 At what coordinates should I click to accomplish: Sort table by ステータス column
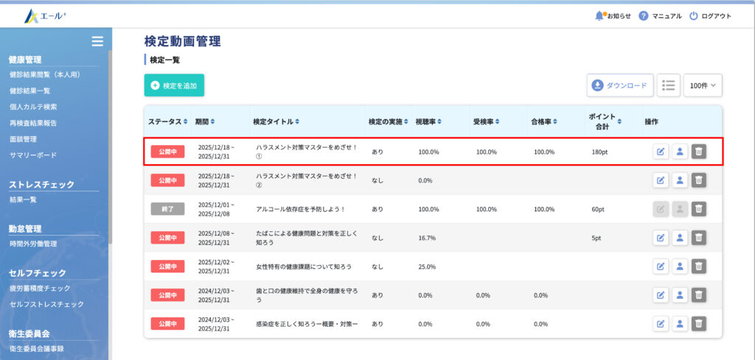[x=167, y=121]
